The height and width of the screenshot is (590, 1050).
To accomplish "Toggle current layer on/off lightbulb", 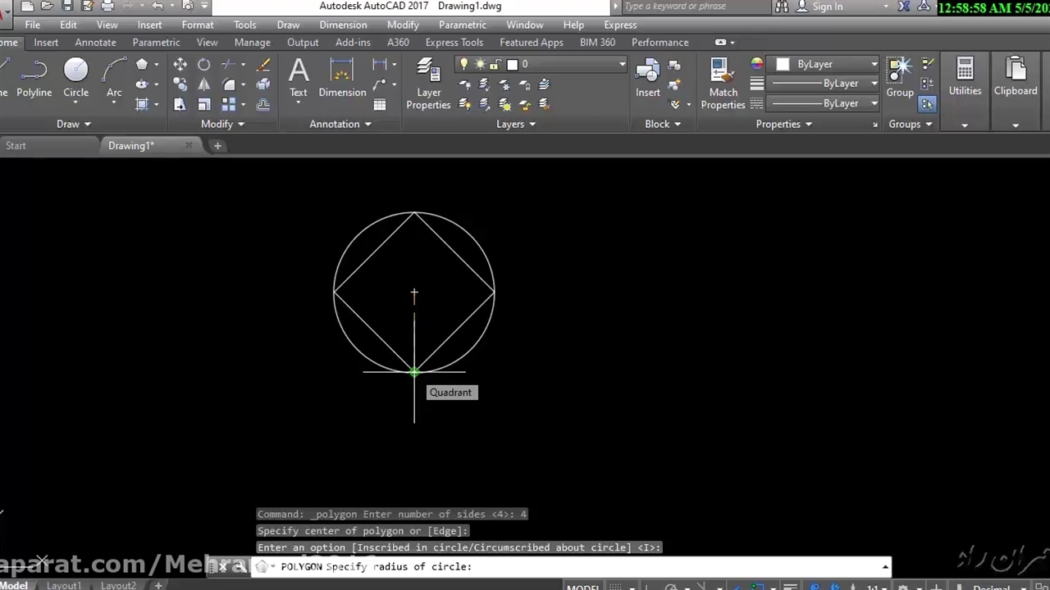I will pos(464,64).
